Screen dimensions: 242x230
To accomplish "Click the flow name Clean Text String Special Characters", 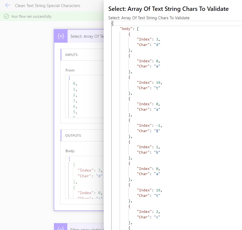I will coord(48,5).
